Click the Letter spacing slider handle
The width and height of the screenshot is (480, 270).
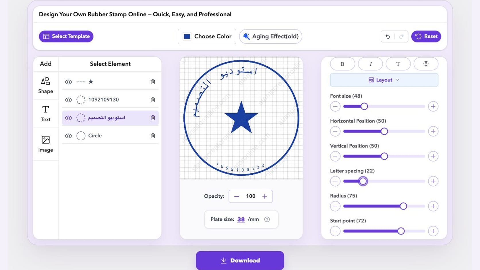[x=363, y=181]
